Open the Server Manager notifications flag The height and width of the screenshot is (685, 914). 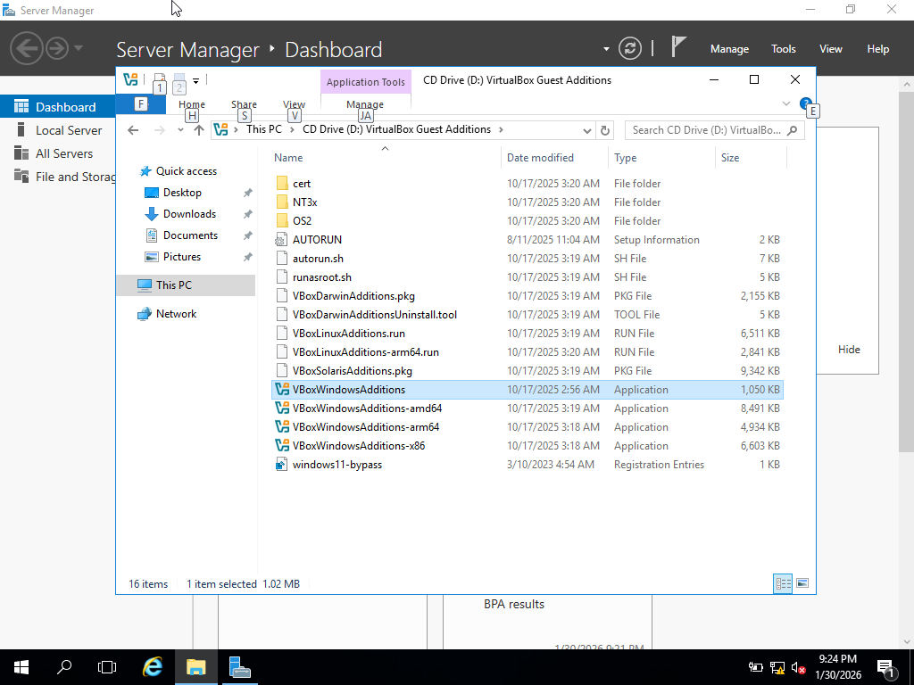[678, 47]
